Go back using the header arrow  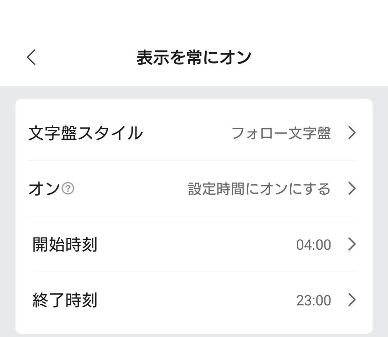click(31, 57)
